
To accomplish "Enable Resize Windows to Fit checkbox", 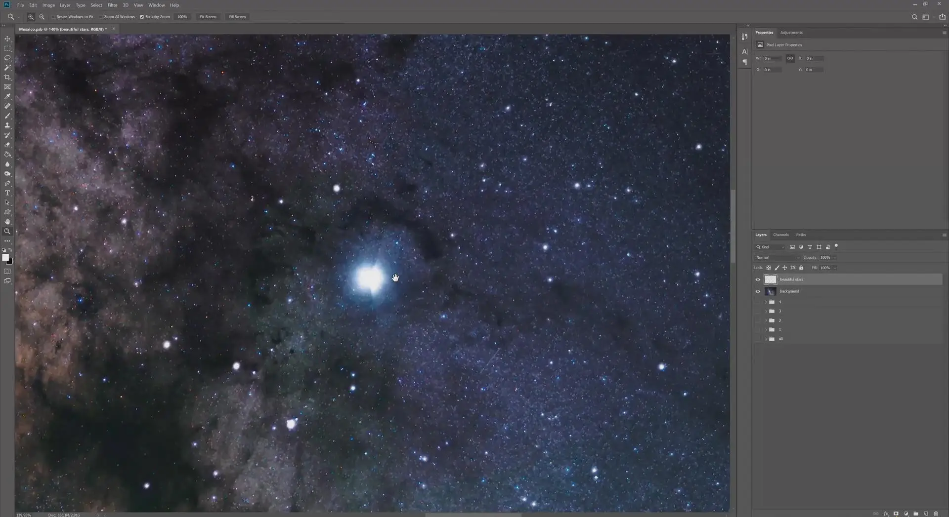I will click(53, 17).
